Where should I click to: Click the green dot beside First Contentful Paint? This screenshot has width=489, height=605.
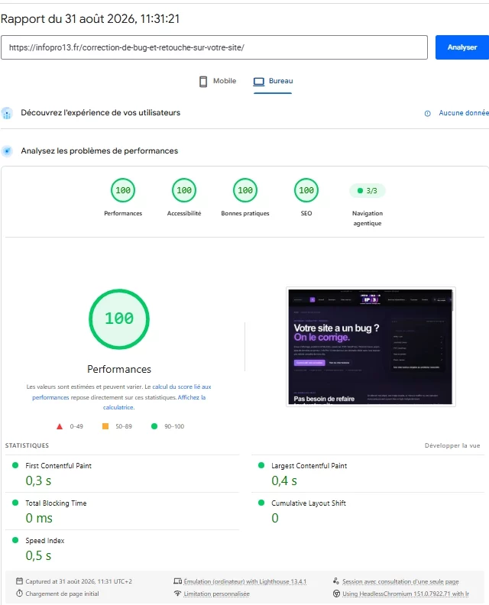coord(15,465)
